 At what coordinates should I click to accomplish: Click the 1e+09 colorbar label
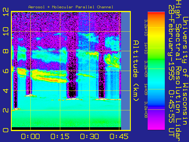pyautogui.click(x=146, y=89)
